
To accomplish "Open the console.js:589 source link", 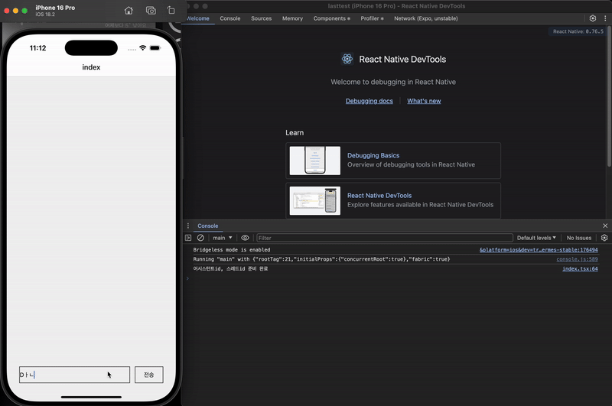I will 577,259.
